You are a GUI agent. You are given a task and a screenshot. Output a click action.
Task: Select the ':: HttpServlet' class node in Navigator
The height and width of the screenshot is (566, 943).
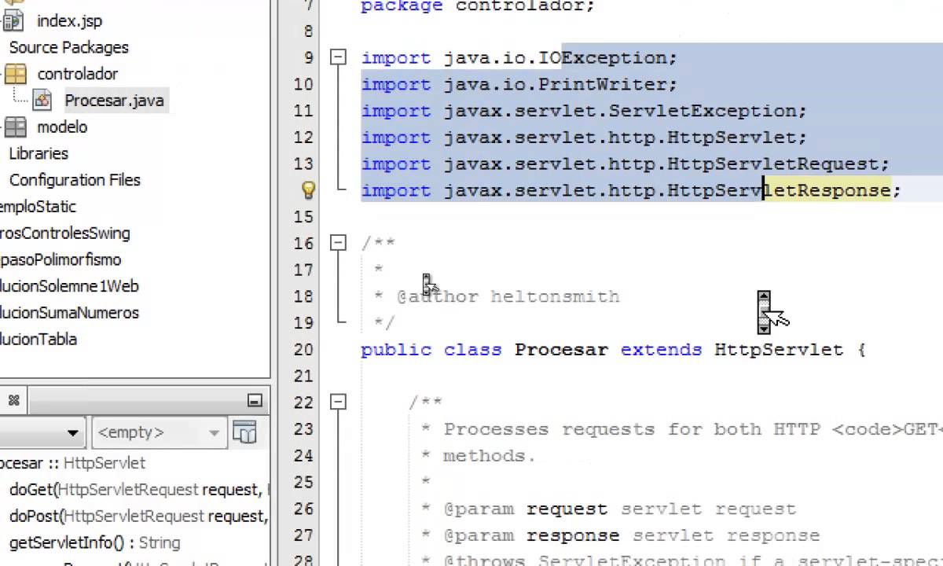[x=72, y=463]
